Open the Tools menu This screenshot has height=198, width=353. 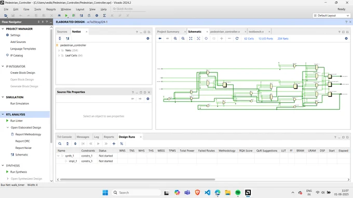(x=37, y=9)
